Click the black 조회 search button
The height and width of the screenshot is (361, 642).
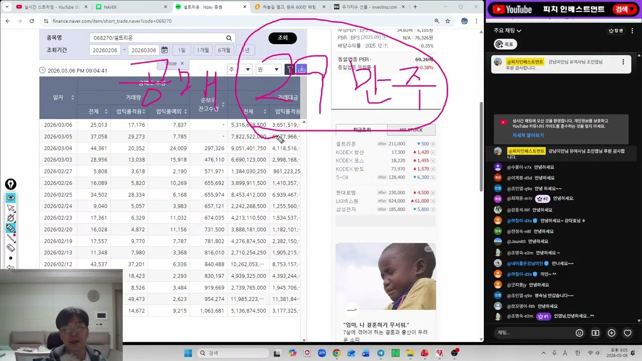283,38
